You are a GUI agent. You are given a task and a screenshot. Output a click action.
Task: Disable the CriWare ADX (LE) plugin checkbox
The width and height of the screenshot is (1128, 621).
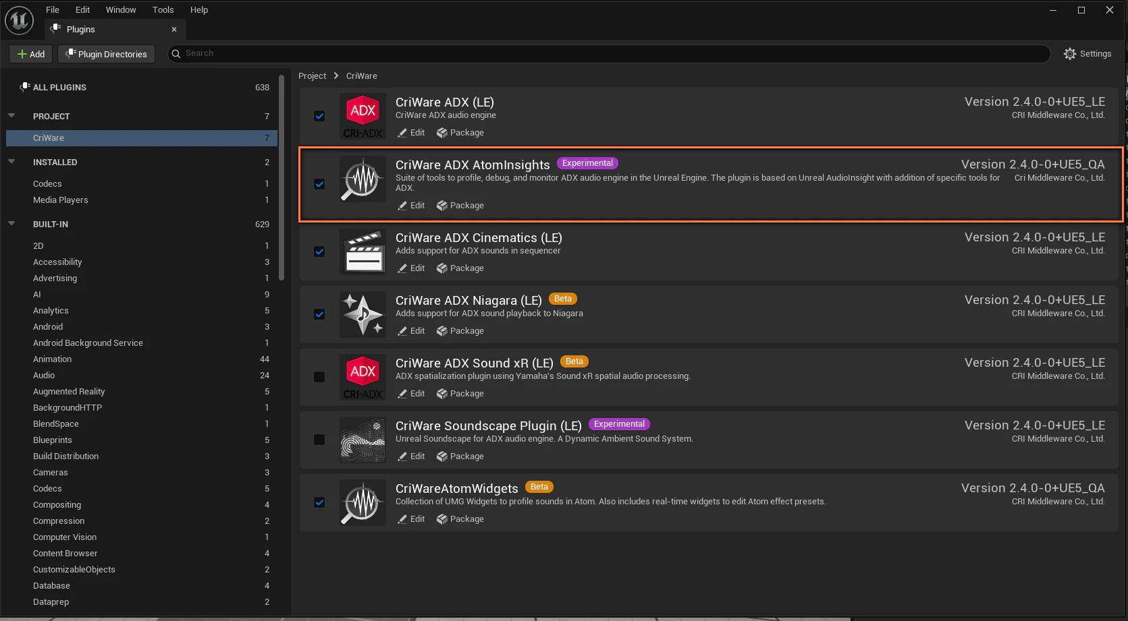pyautogui.click(x=319, y=116)
